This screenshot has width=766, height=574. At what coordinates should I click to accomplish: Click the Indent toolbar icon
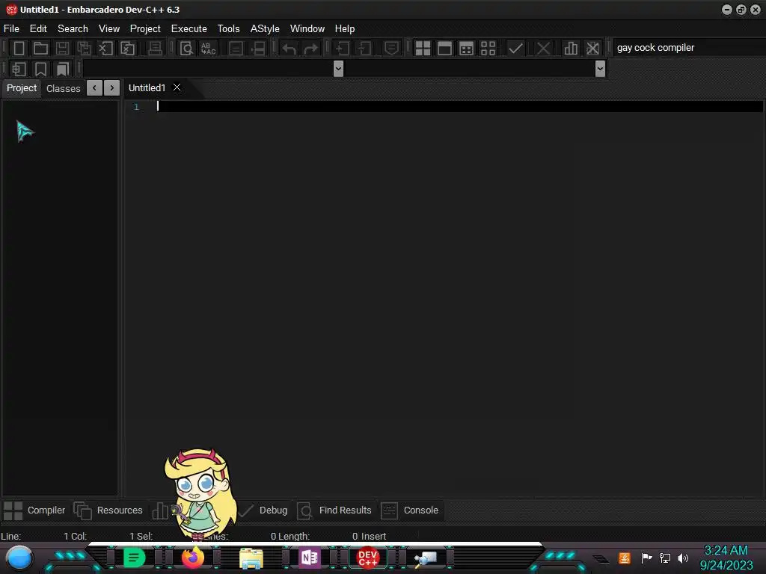pos(343,48)
